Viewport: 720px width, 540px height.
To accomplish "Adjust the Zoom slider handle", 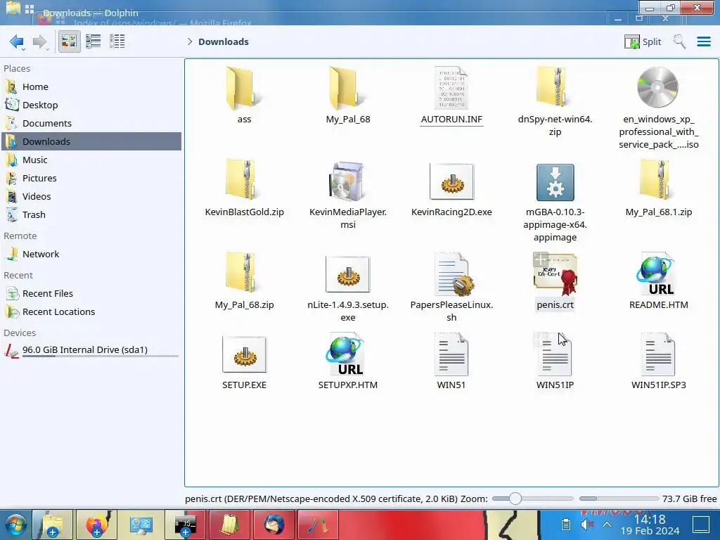I will tap(515, 499).
